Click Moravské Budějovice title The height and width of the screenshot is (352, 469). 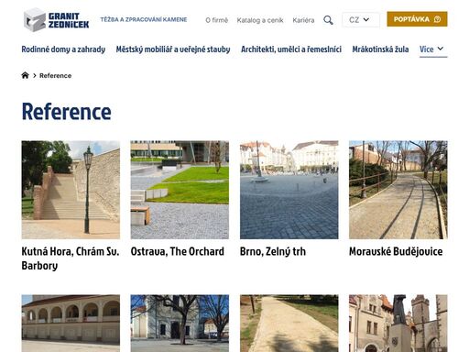[396, 251]
